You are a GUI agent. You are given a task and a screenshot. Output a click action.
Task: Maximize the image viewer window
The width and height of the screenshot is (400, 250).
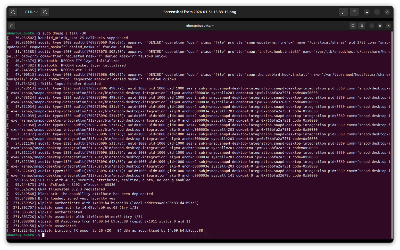coord(377,12)
